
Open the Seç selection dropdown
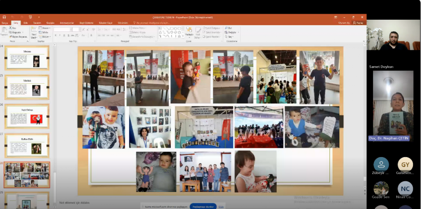(x=230, y=37)
